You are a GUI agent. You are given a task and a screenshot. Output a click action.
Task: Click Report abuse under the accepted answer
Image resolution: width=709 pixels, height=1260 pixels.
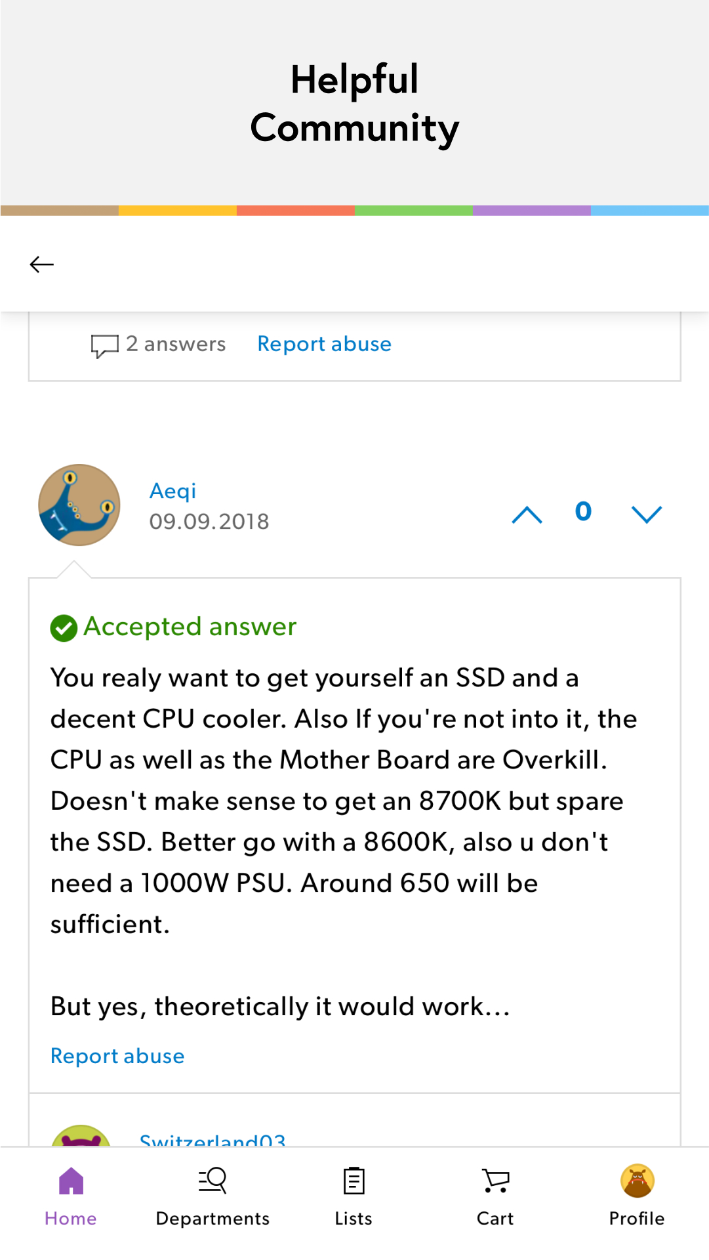click(117, 1056)
